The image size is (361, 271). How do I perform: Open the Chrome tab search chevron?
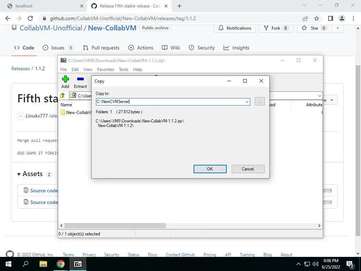(304, 5)
